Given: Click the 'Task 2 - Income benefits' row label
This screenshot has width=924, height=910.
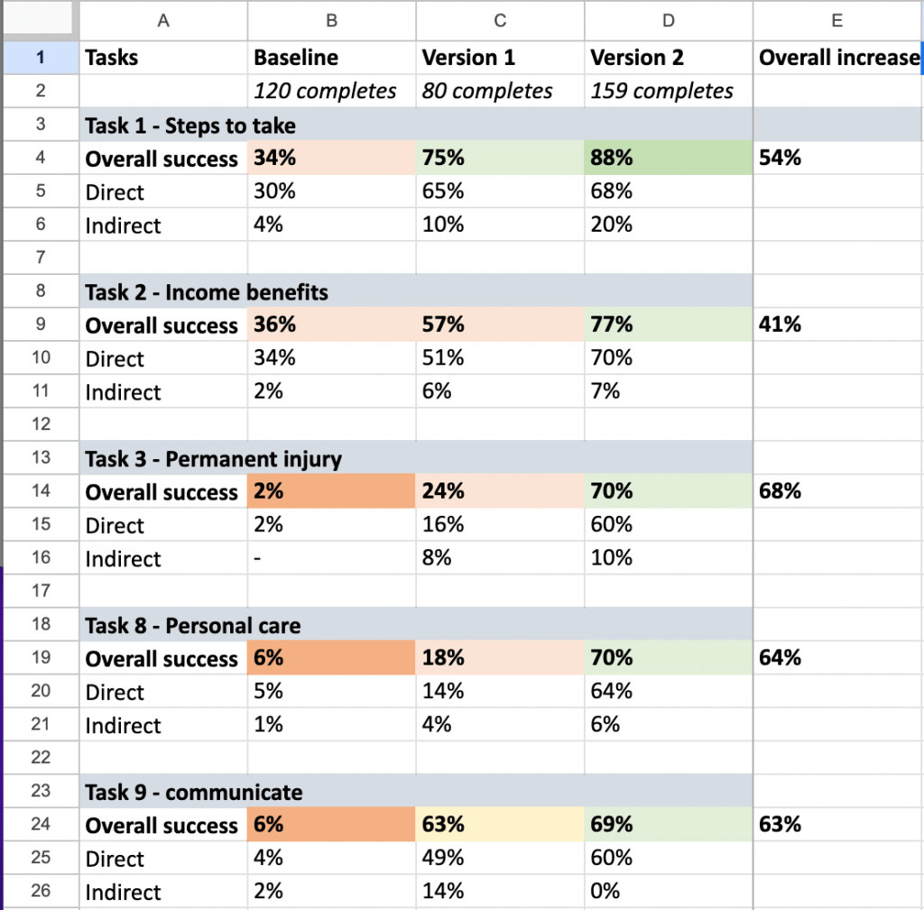Looking at the screenshot, I should coord(207,292).
